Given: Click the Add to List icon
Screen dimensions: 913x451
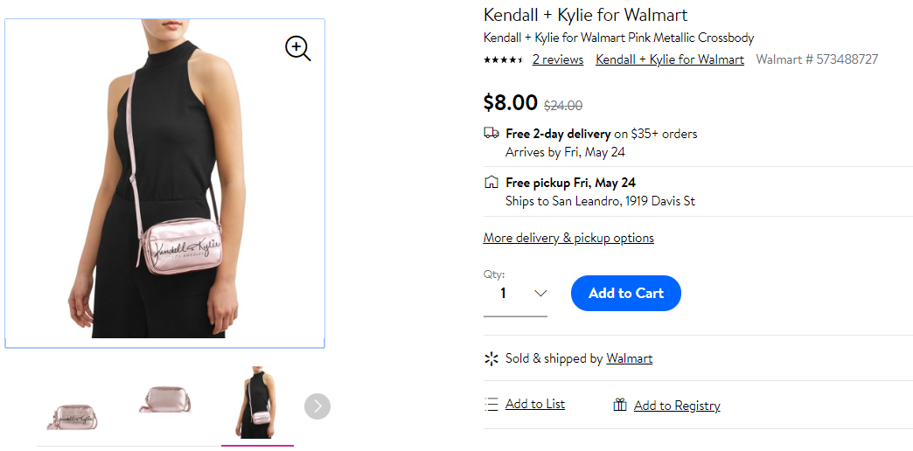Looking at the screenshot, I should 491,404.
